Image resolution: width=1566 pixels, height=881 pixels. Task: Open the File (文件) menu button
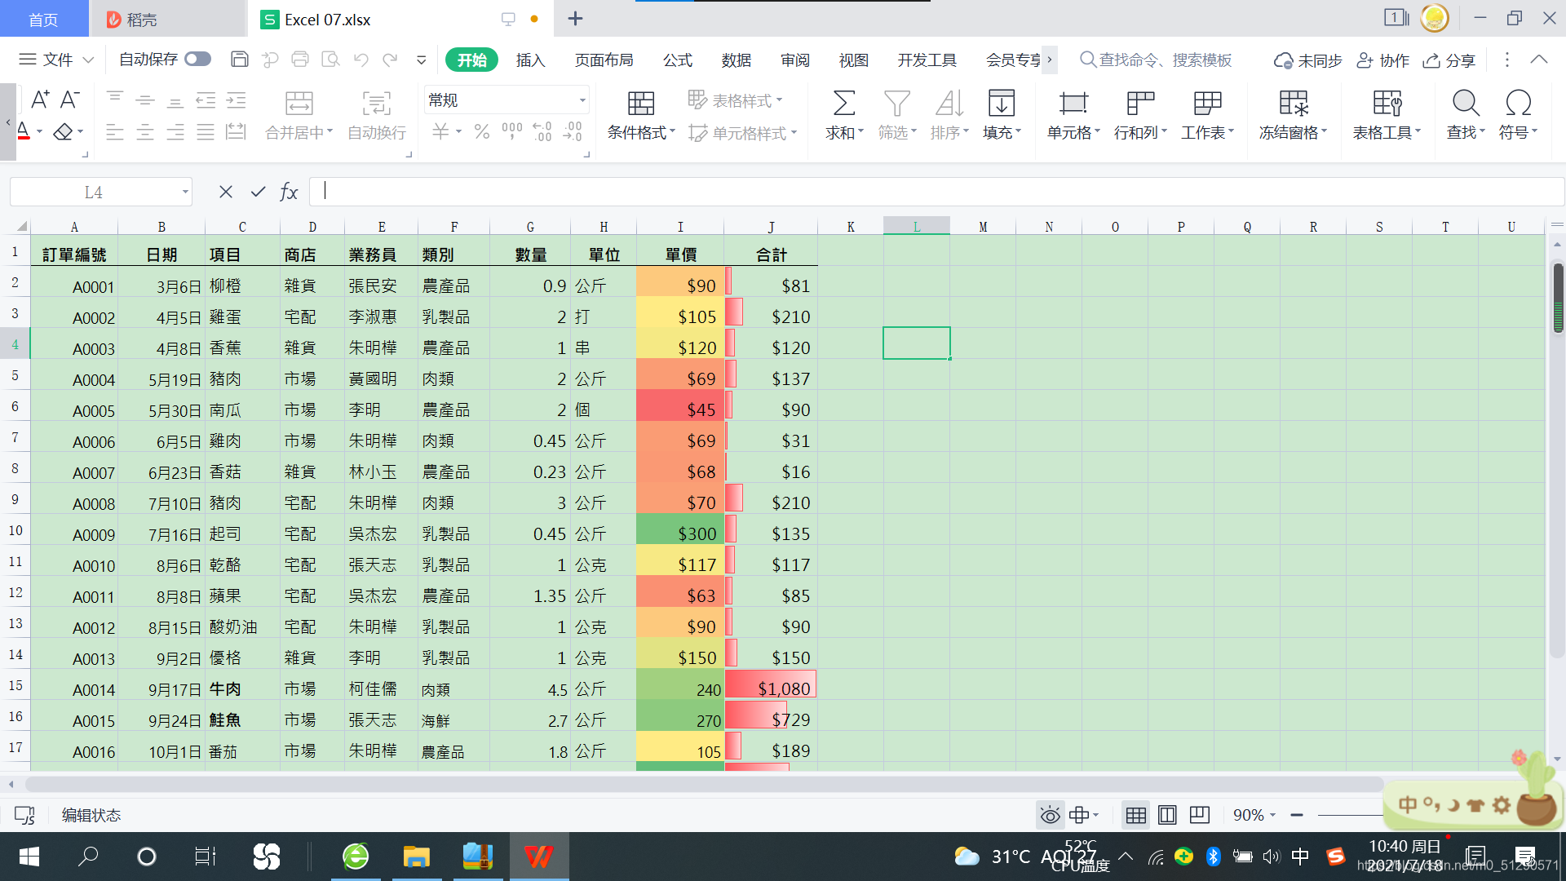coord(56,60)
